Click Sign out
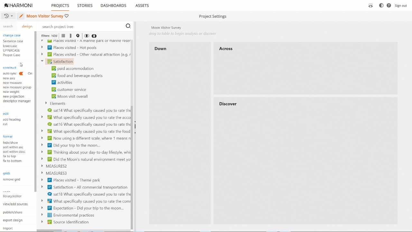Image resolution: width=412 pixels, height=232 pixels. tap(401, 5)
